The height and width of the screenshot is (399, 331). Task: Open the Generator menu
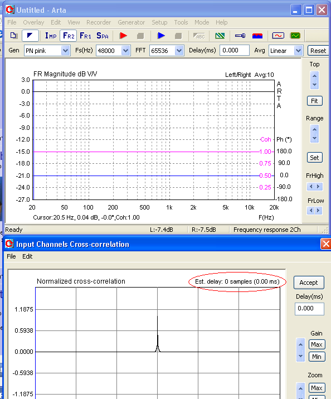pyautogui.click(x=132, y=22)
